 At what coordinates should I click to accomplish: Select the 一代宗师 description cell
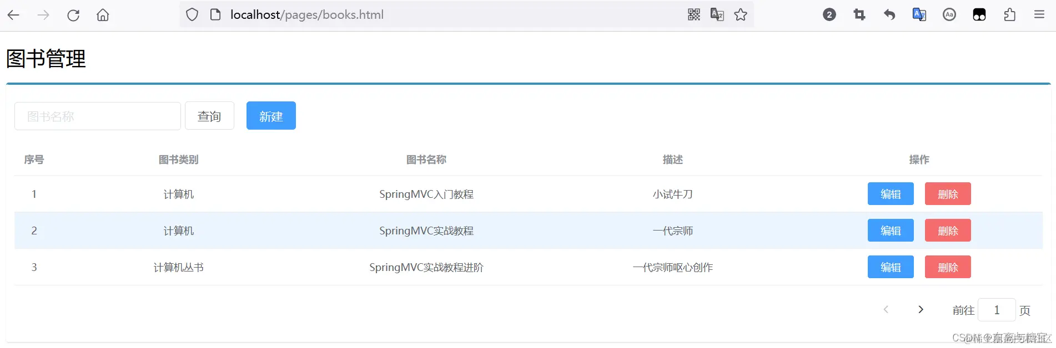tap(673, 231)
